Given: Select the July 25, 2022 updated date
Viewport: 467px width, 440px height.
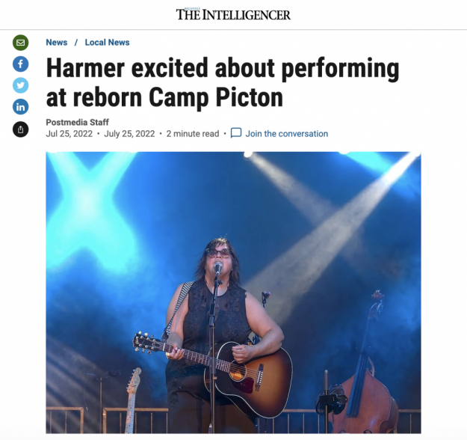Looking at the screenshot, I should [x=129, y=134].
